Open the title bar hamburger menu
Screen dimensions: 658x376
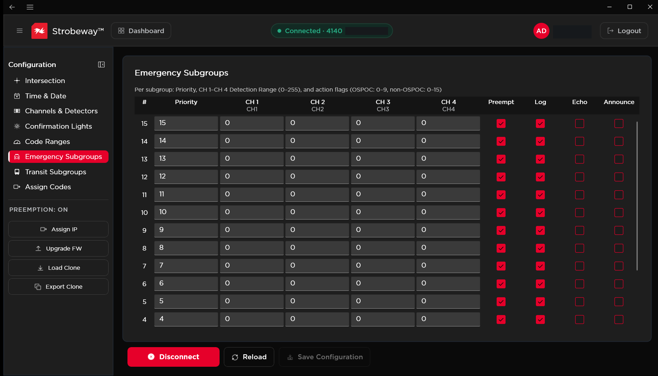30,7
